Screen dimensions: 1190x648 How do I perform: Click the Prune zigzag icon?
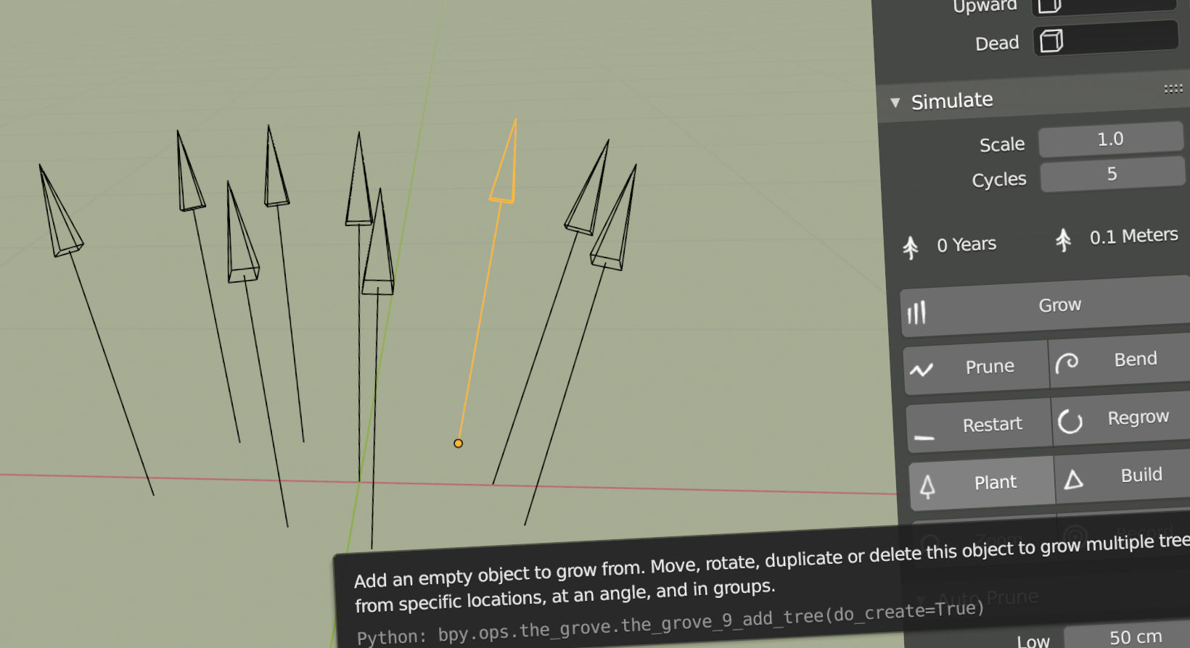point(922,370)
